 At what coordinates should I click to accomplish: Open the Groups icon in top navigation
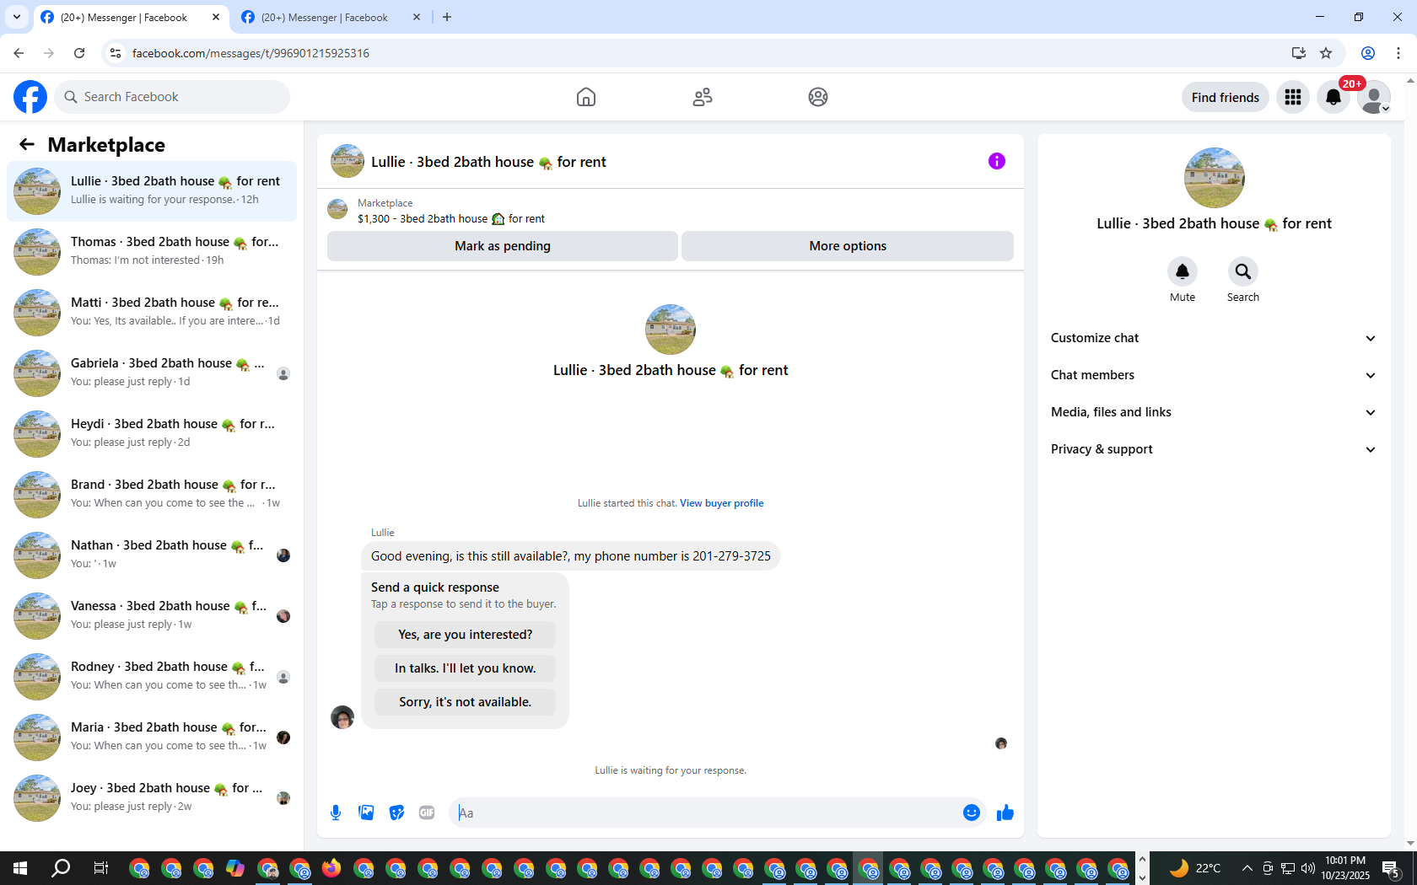pos(817,97)
